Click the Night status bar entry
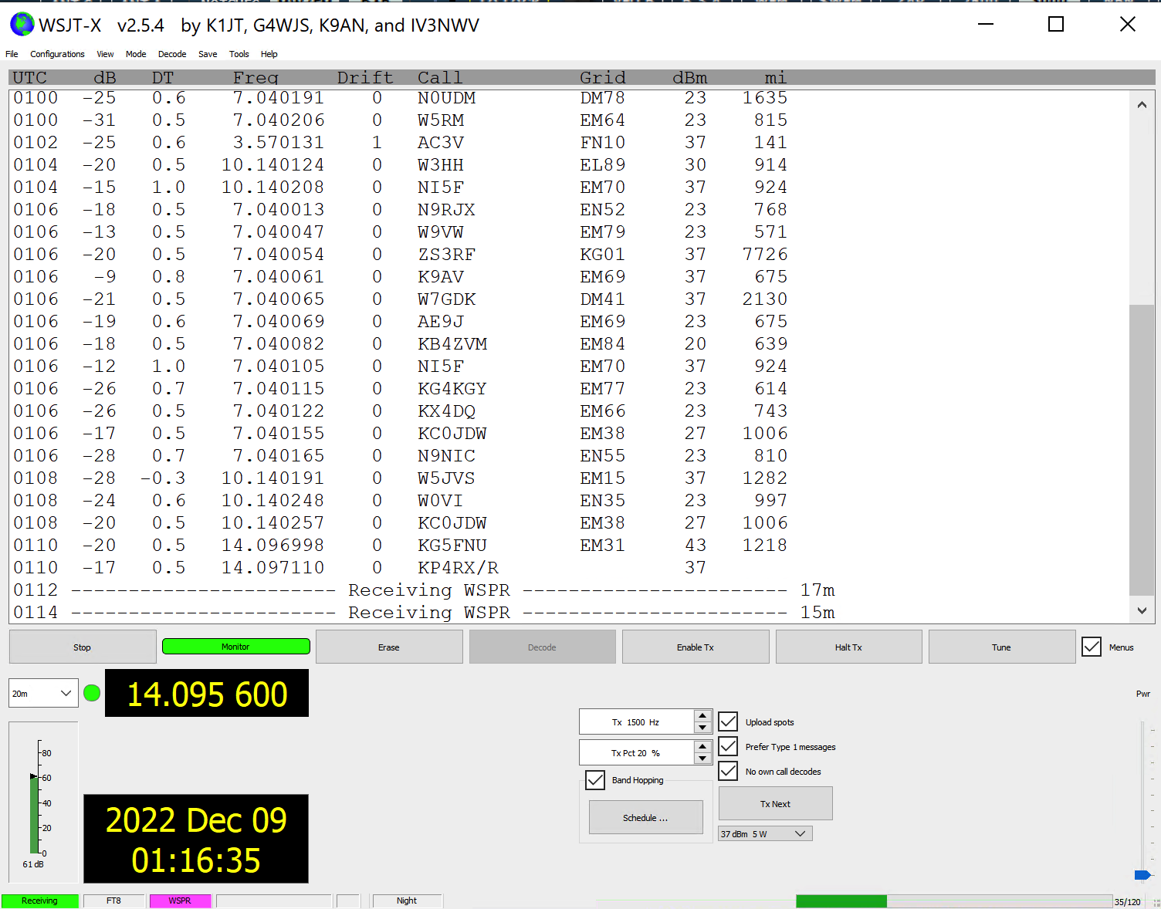 coord(407,901)
